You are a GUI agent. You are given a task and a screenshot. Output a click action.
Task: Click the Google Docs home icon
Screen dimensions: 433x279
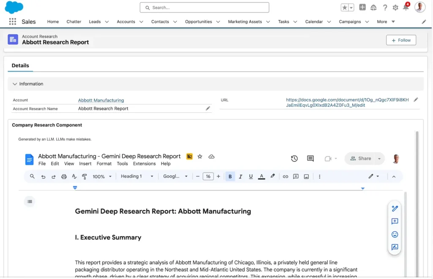click(x=29, y=160)
